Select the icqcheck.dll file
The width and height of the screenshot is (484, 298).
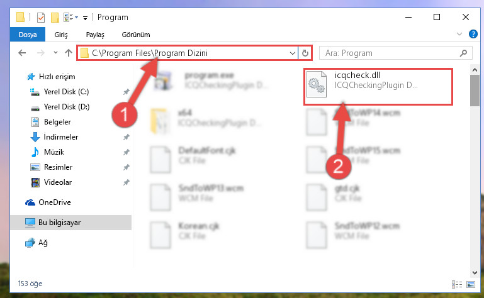click(x=378, y=87)
